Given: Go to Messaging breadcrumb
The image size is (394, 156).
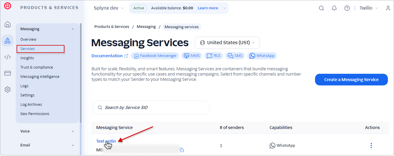Looking at the screenshot, I should [146, 27].
